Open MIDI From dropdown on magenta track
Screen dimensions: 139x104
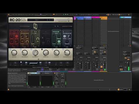95,49
